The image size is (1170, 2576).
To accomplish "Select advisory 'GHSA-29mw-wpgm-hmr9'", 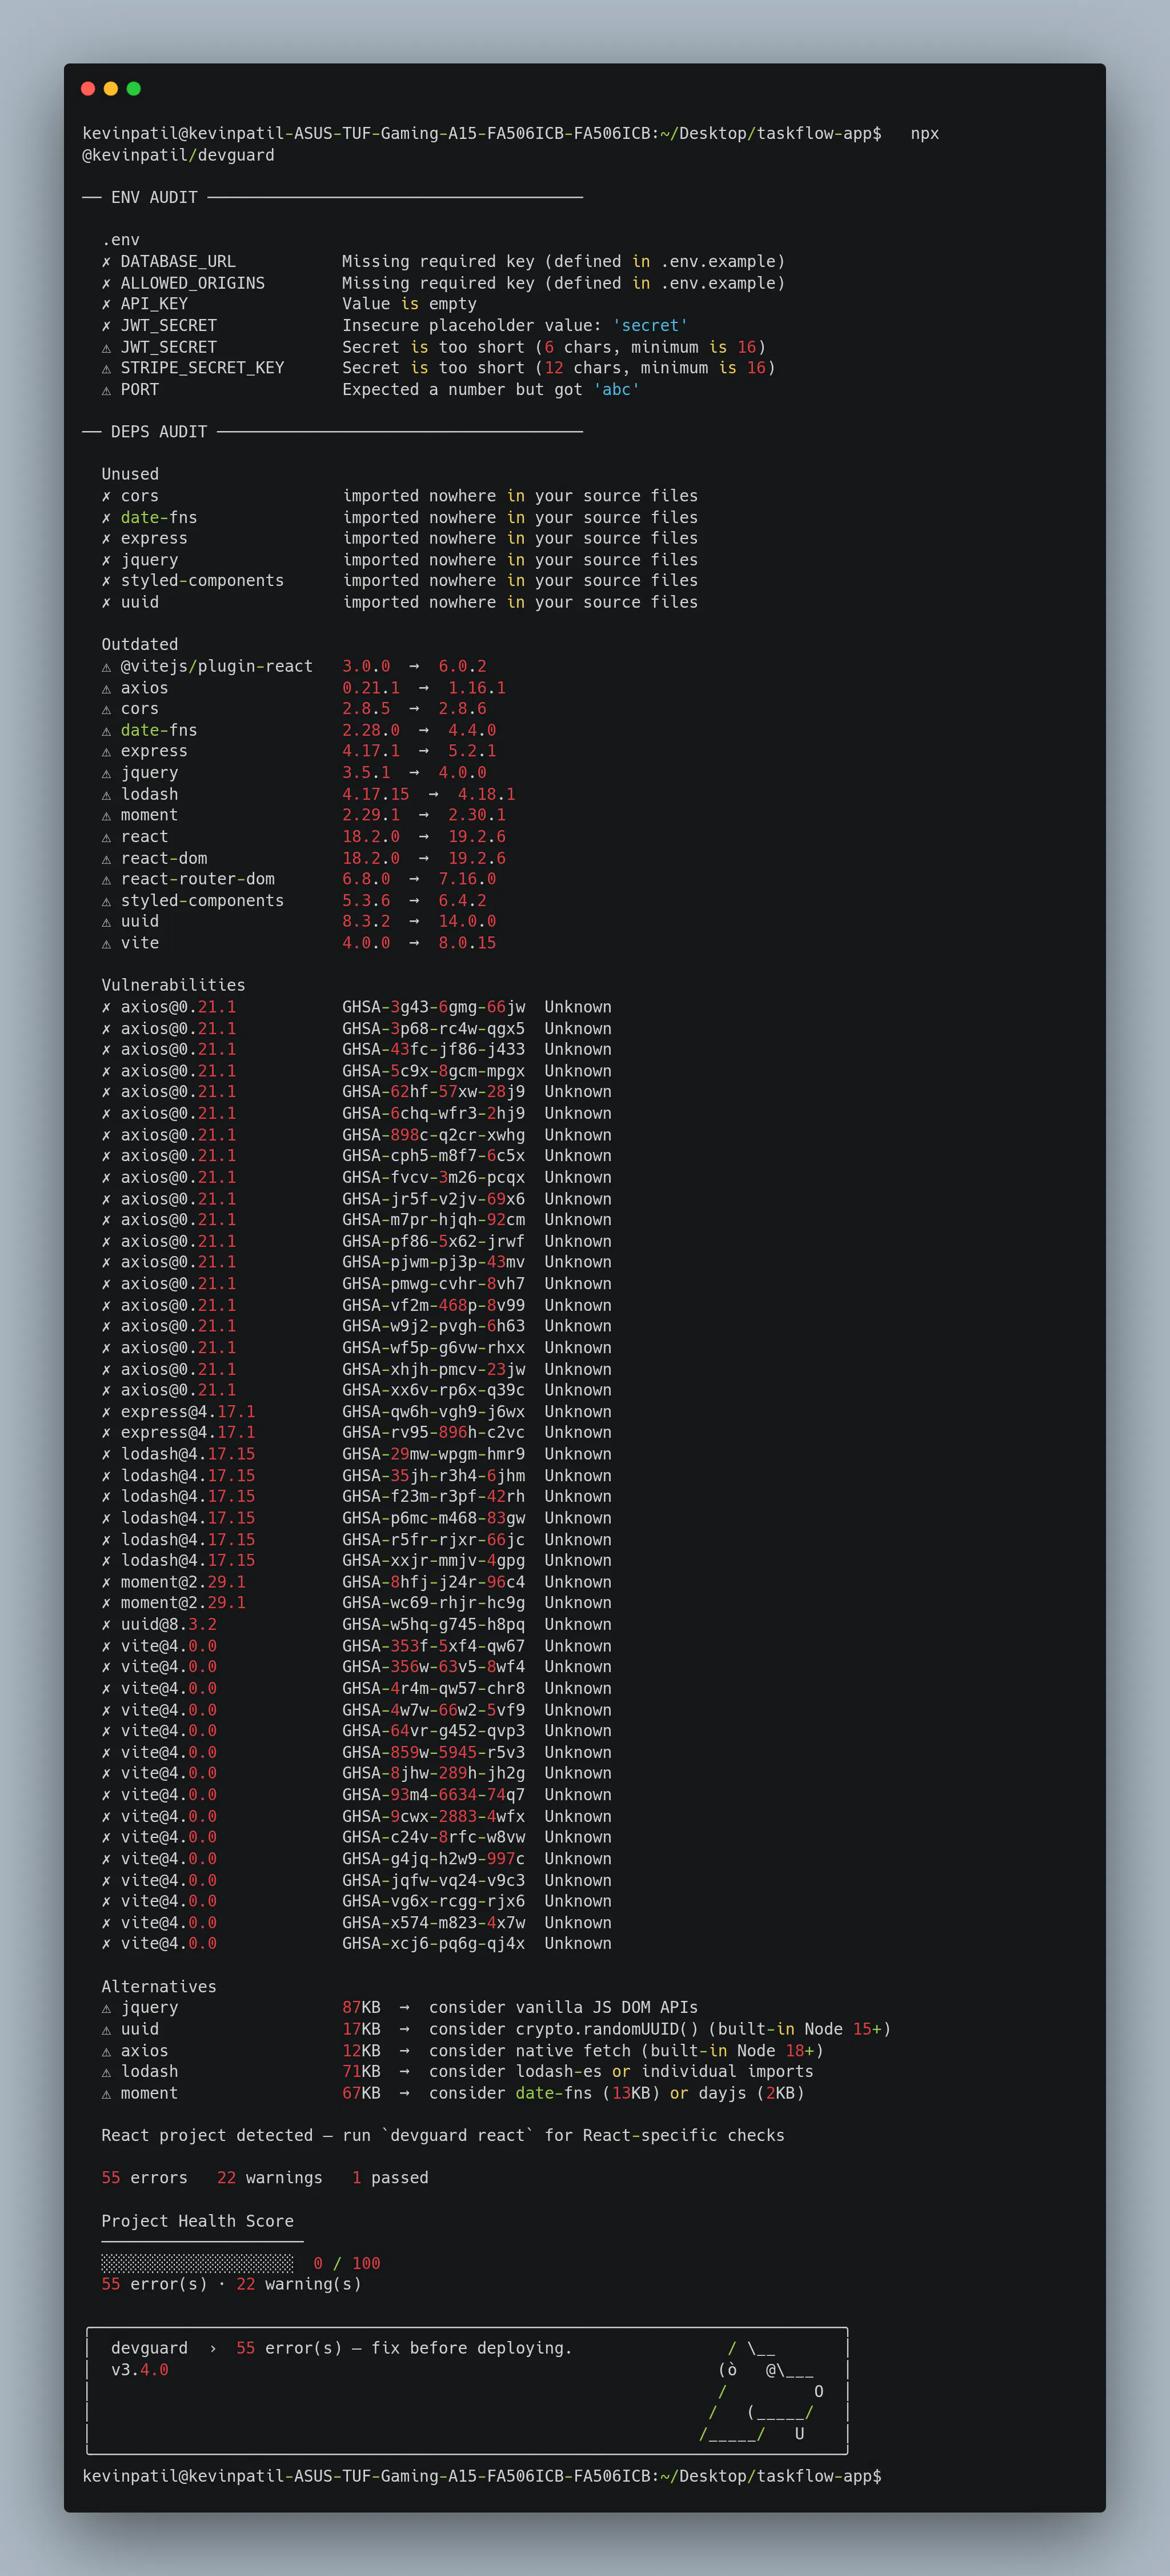I will click(x=434, y=1454).
